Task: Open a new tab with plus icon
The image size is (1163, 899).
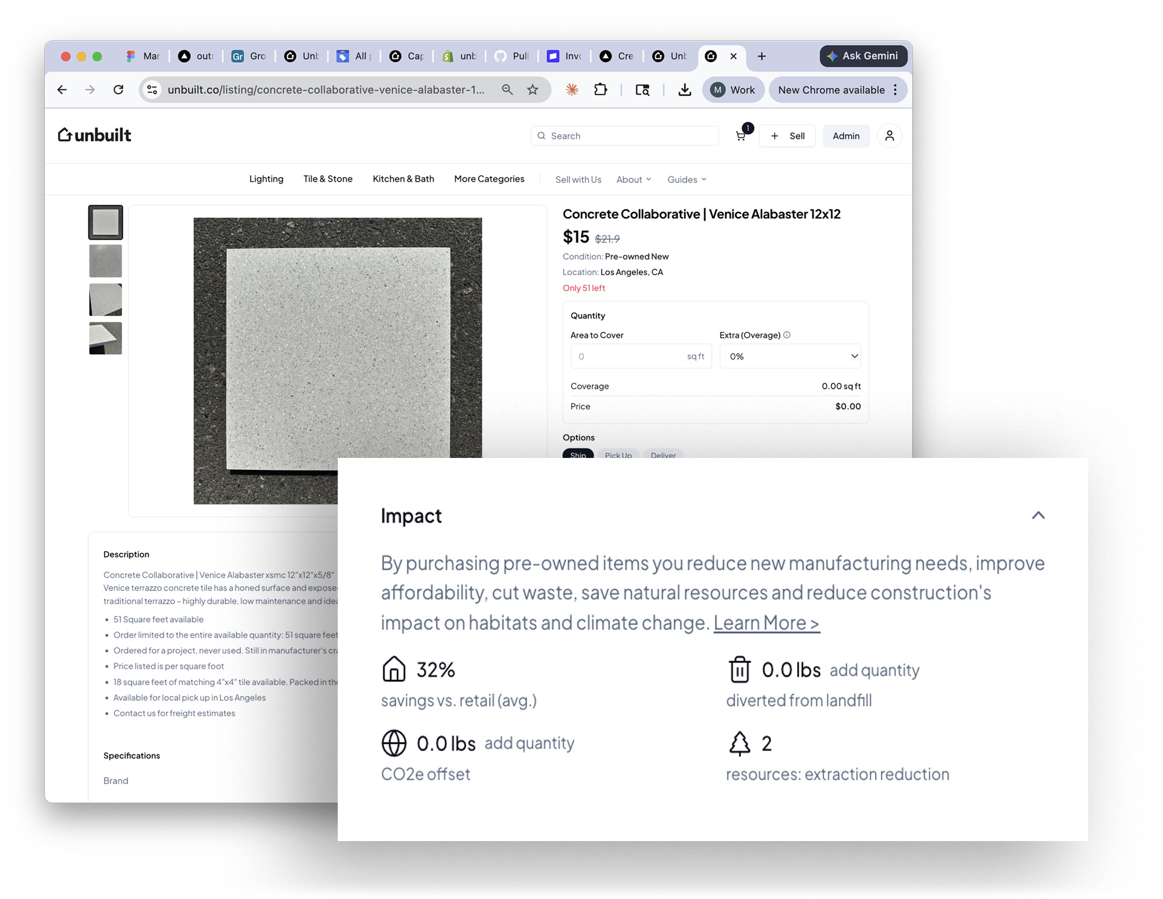Action: point(761,56)
